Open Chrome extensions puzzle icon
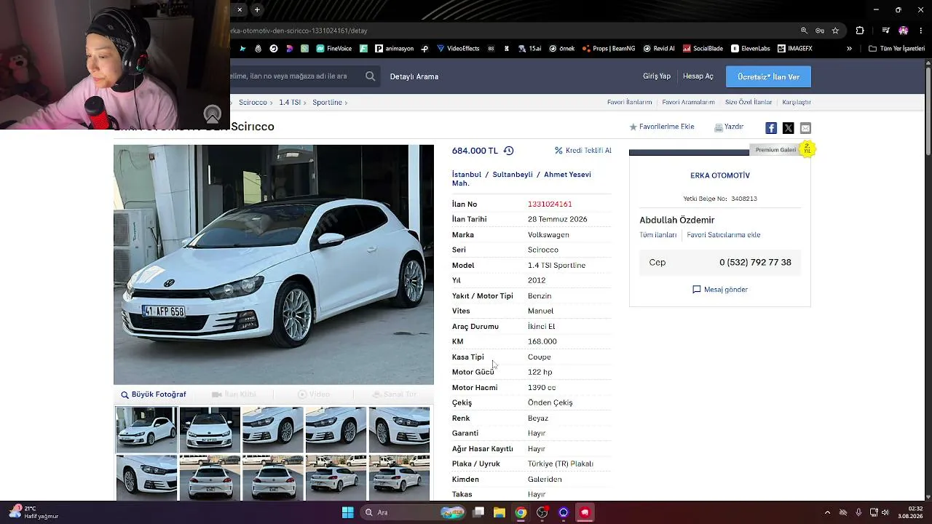Screen dimensions: 932x524 click(x=860, y=31)
